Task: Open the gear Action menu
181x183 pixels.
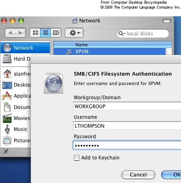Action: coord(74,33)
